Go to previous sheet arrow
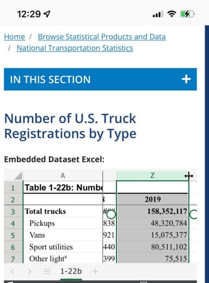 coord(13,272)
